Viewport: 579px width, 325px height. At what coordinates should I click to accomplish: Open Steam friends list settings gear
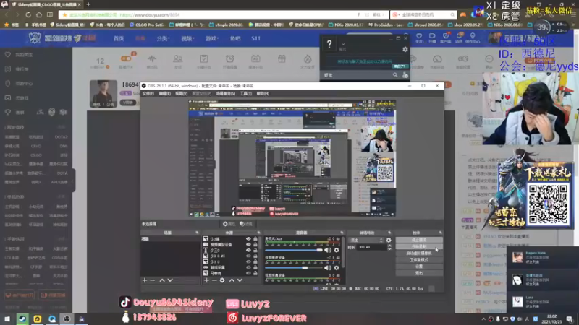pyautogui.click(x=405, y=49)
